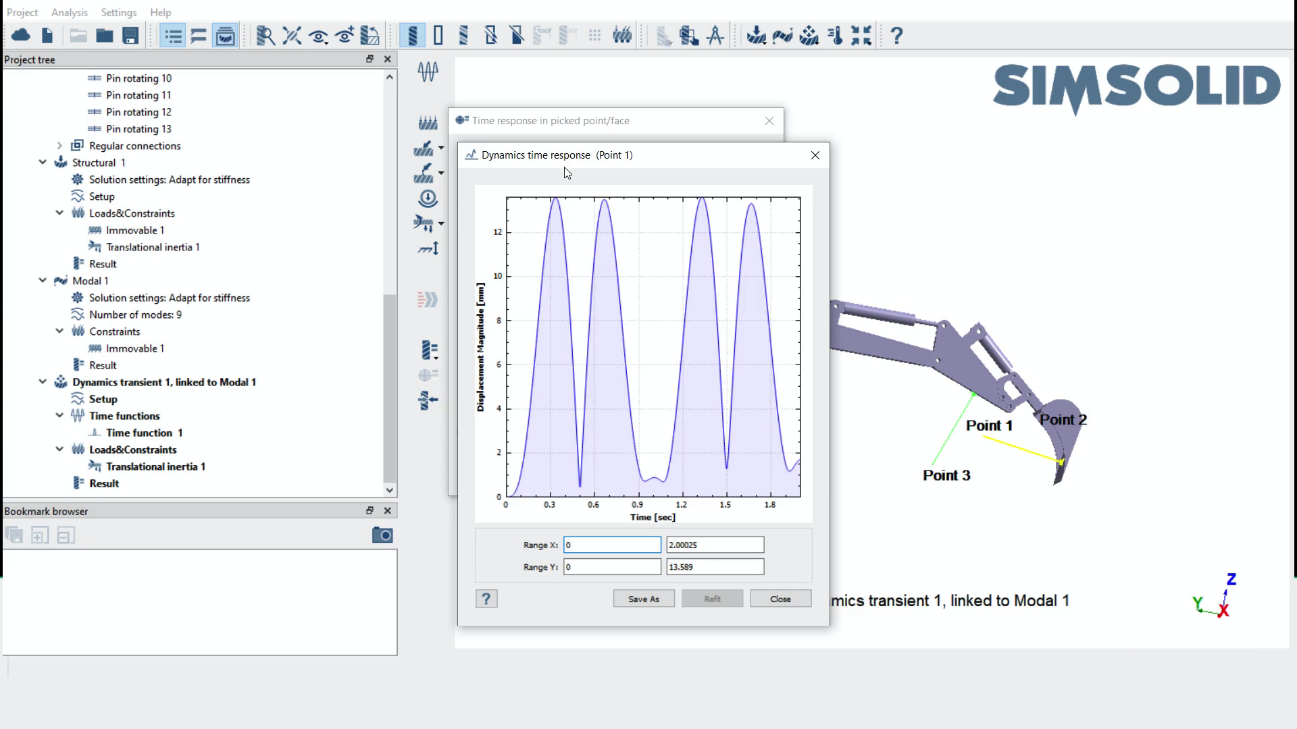Open the Analysis menu
The width and height of the screenshot is (1297, 729).
tap(70, 12)
